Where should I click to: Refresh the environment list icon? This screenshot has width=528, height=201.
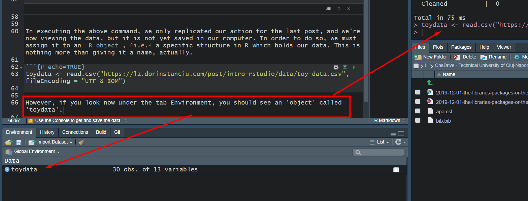pos(398,142)
